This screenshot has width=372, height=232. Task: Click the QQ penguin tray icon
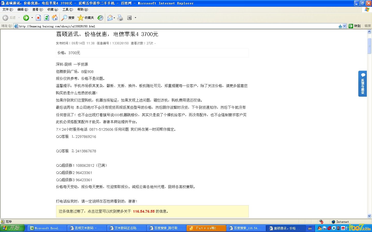click(x=320, y=228)
